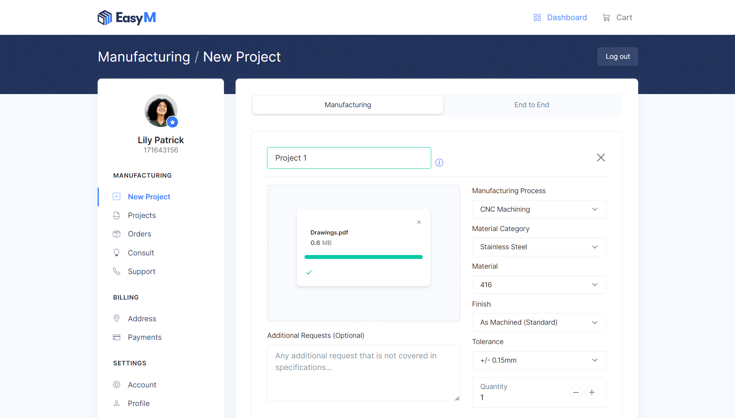Click the star badge on avatar
735x418 pixels.
pos(172,122)
